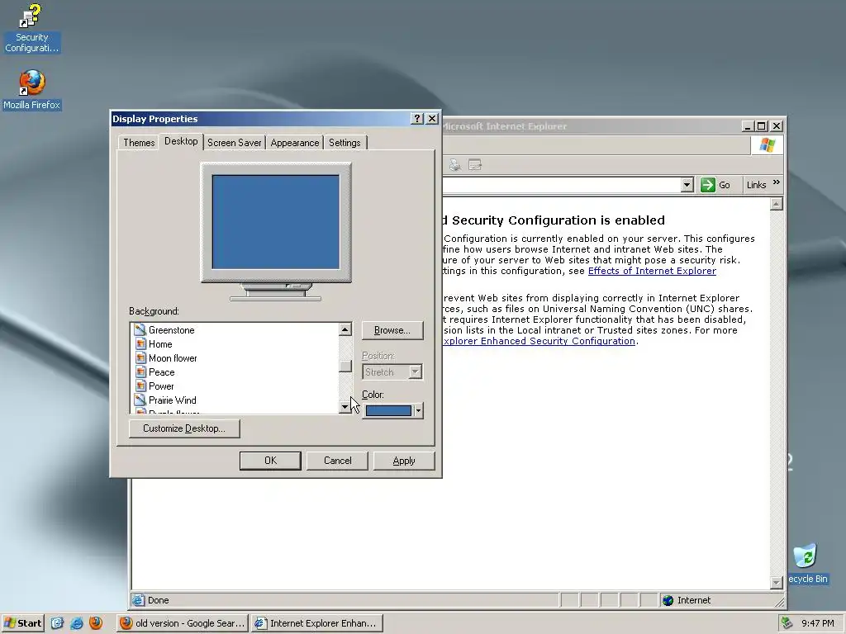Click the Greenstone background file icon
Screen dimensions: 846x634
(140, 329)
